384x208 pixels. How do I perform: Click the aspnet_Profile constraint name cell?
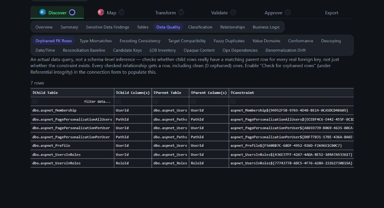pos(291,146)
